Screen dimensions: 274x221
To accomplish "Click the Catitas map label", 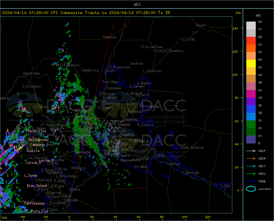I will pos(174,164).
